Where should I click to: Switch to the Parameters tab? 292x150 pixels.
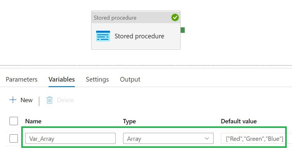(22, 79)
